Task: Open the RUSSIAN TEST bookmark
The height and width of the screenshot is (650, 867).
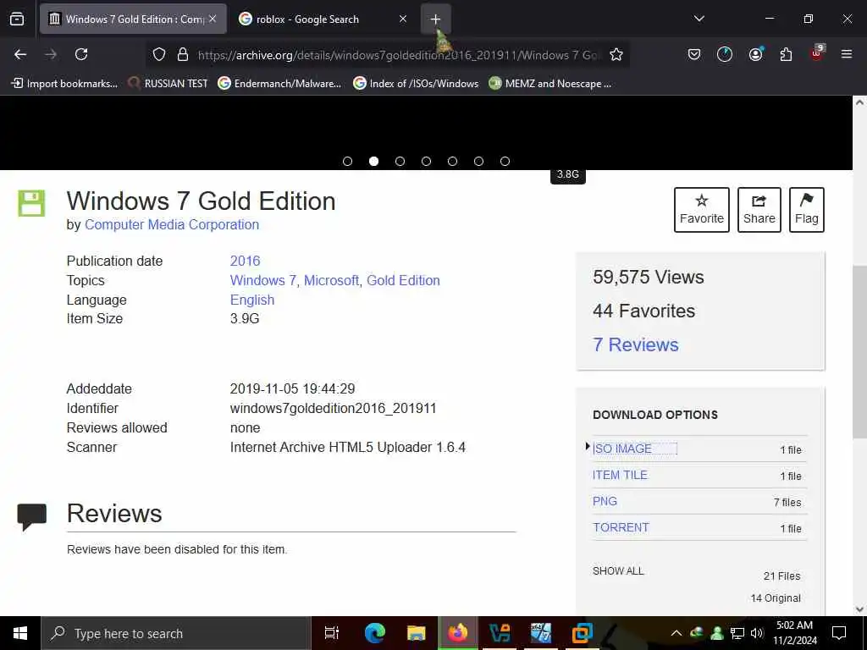Action: coord(168,84)
